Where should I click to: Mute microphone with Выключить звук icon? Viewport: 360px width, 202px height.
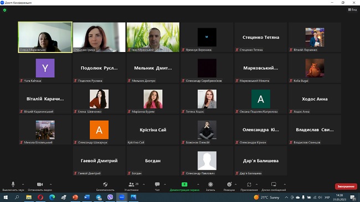tap(13, 184)
